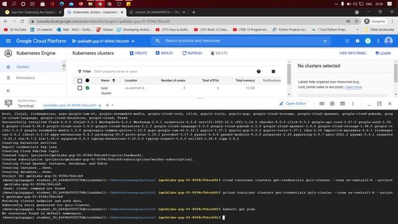This screenshot has height=224, width=398.
Task: Click the DEPLOY button
Action: coord(164,53)
